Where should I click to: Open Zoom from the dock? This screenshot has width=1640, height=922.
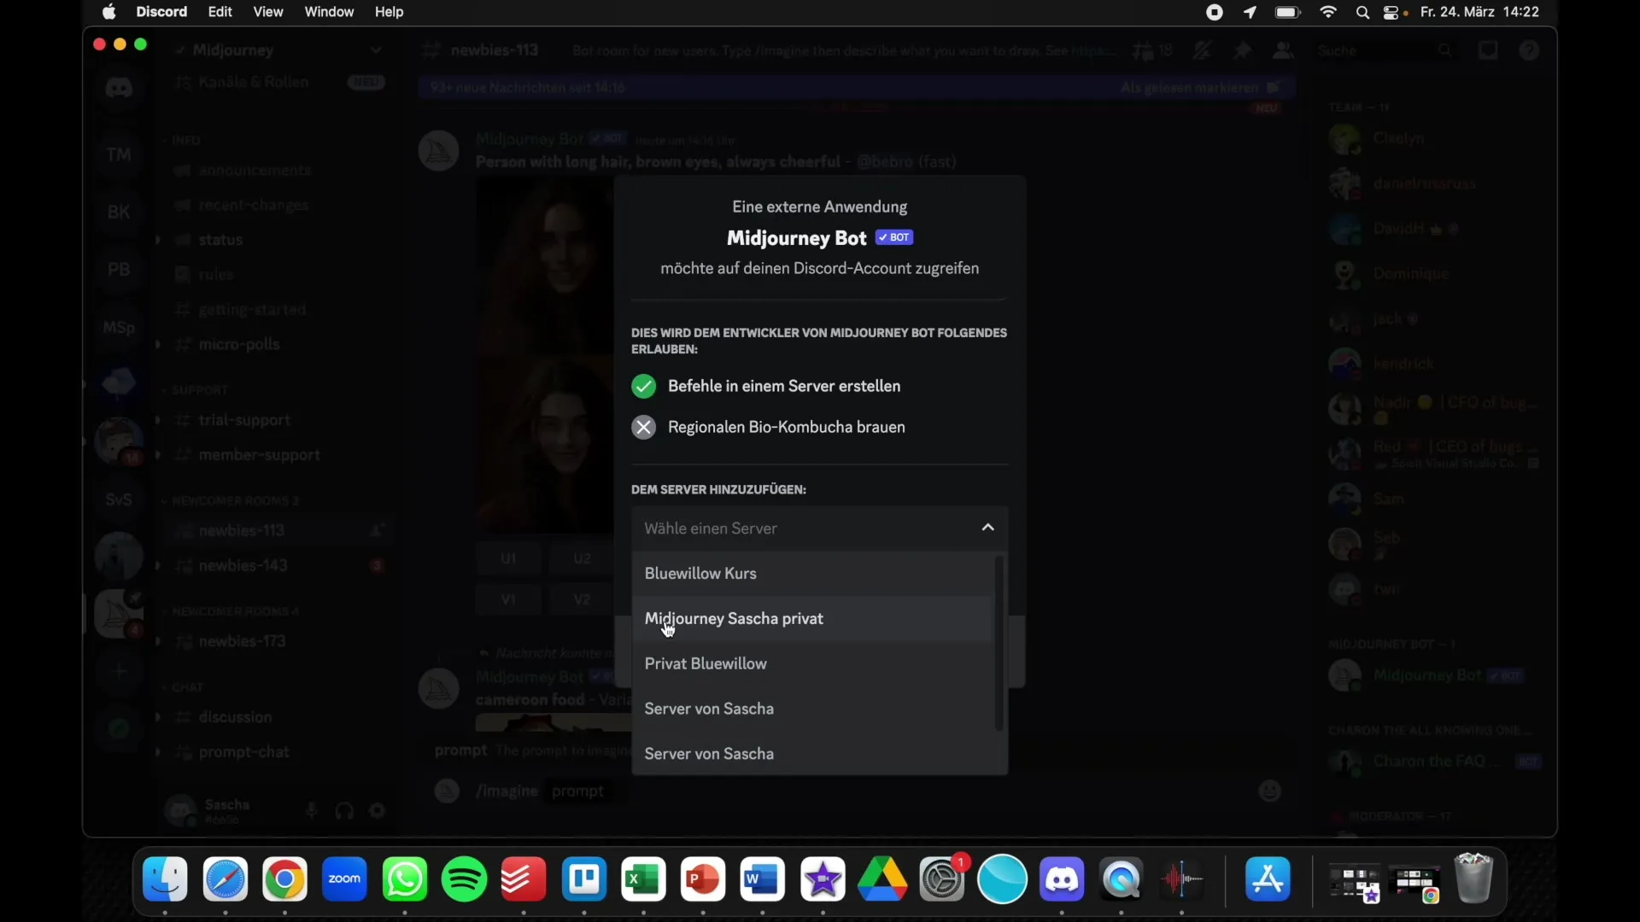tap(345, 879)
